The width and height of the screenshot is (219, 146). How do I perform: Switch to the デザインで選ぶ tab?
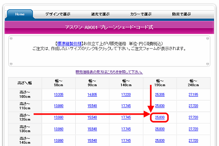(58, 14)
